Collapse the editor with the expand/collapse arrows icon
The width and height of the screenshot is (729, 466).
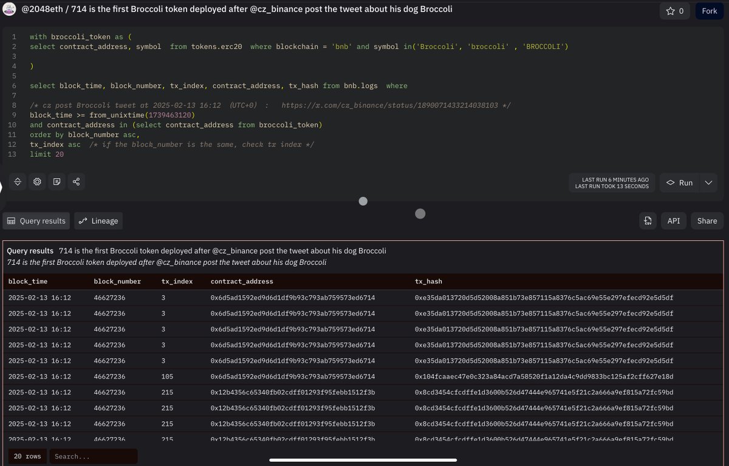coord(18,182)
